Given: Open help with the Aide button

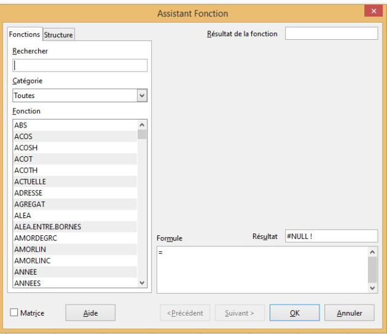Looking at the screenshot, I should 90,313.
